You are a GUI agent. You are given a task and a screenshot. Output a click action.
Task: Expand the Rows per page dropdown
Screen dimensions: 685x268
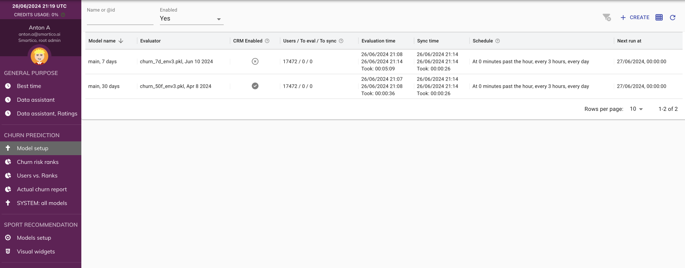(x=636, y=109)
